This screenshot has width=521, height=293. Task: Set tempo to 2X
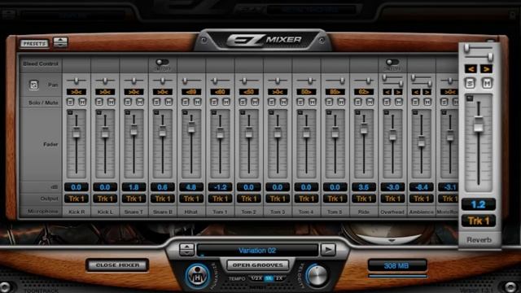tap(278, 278)
